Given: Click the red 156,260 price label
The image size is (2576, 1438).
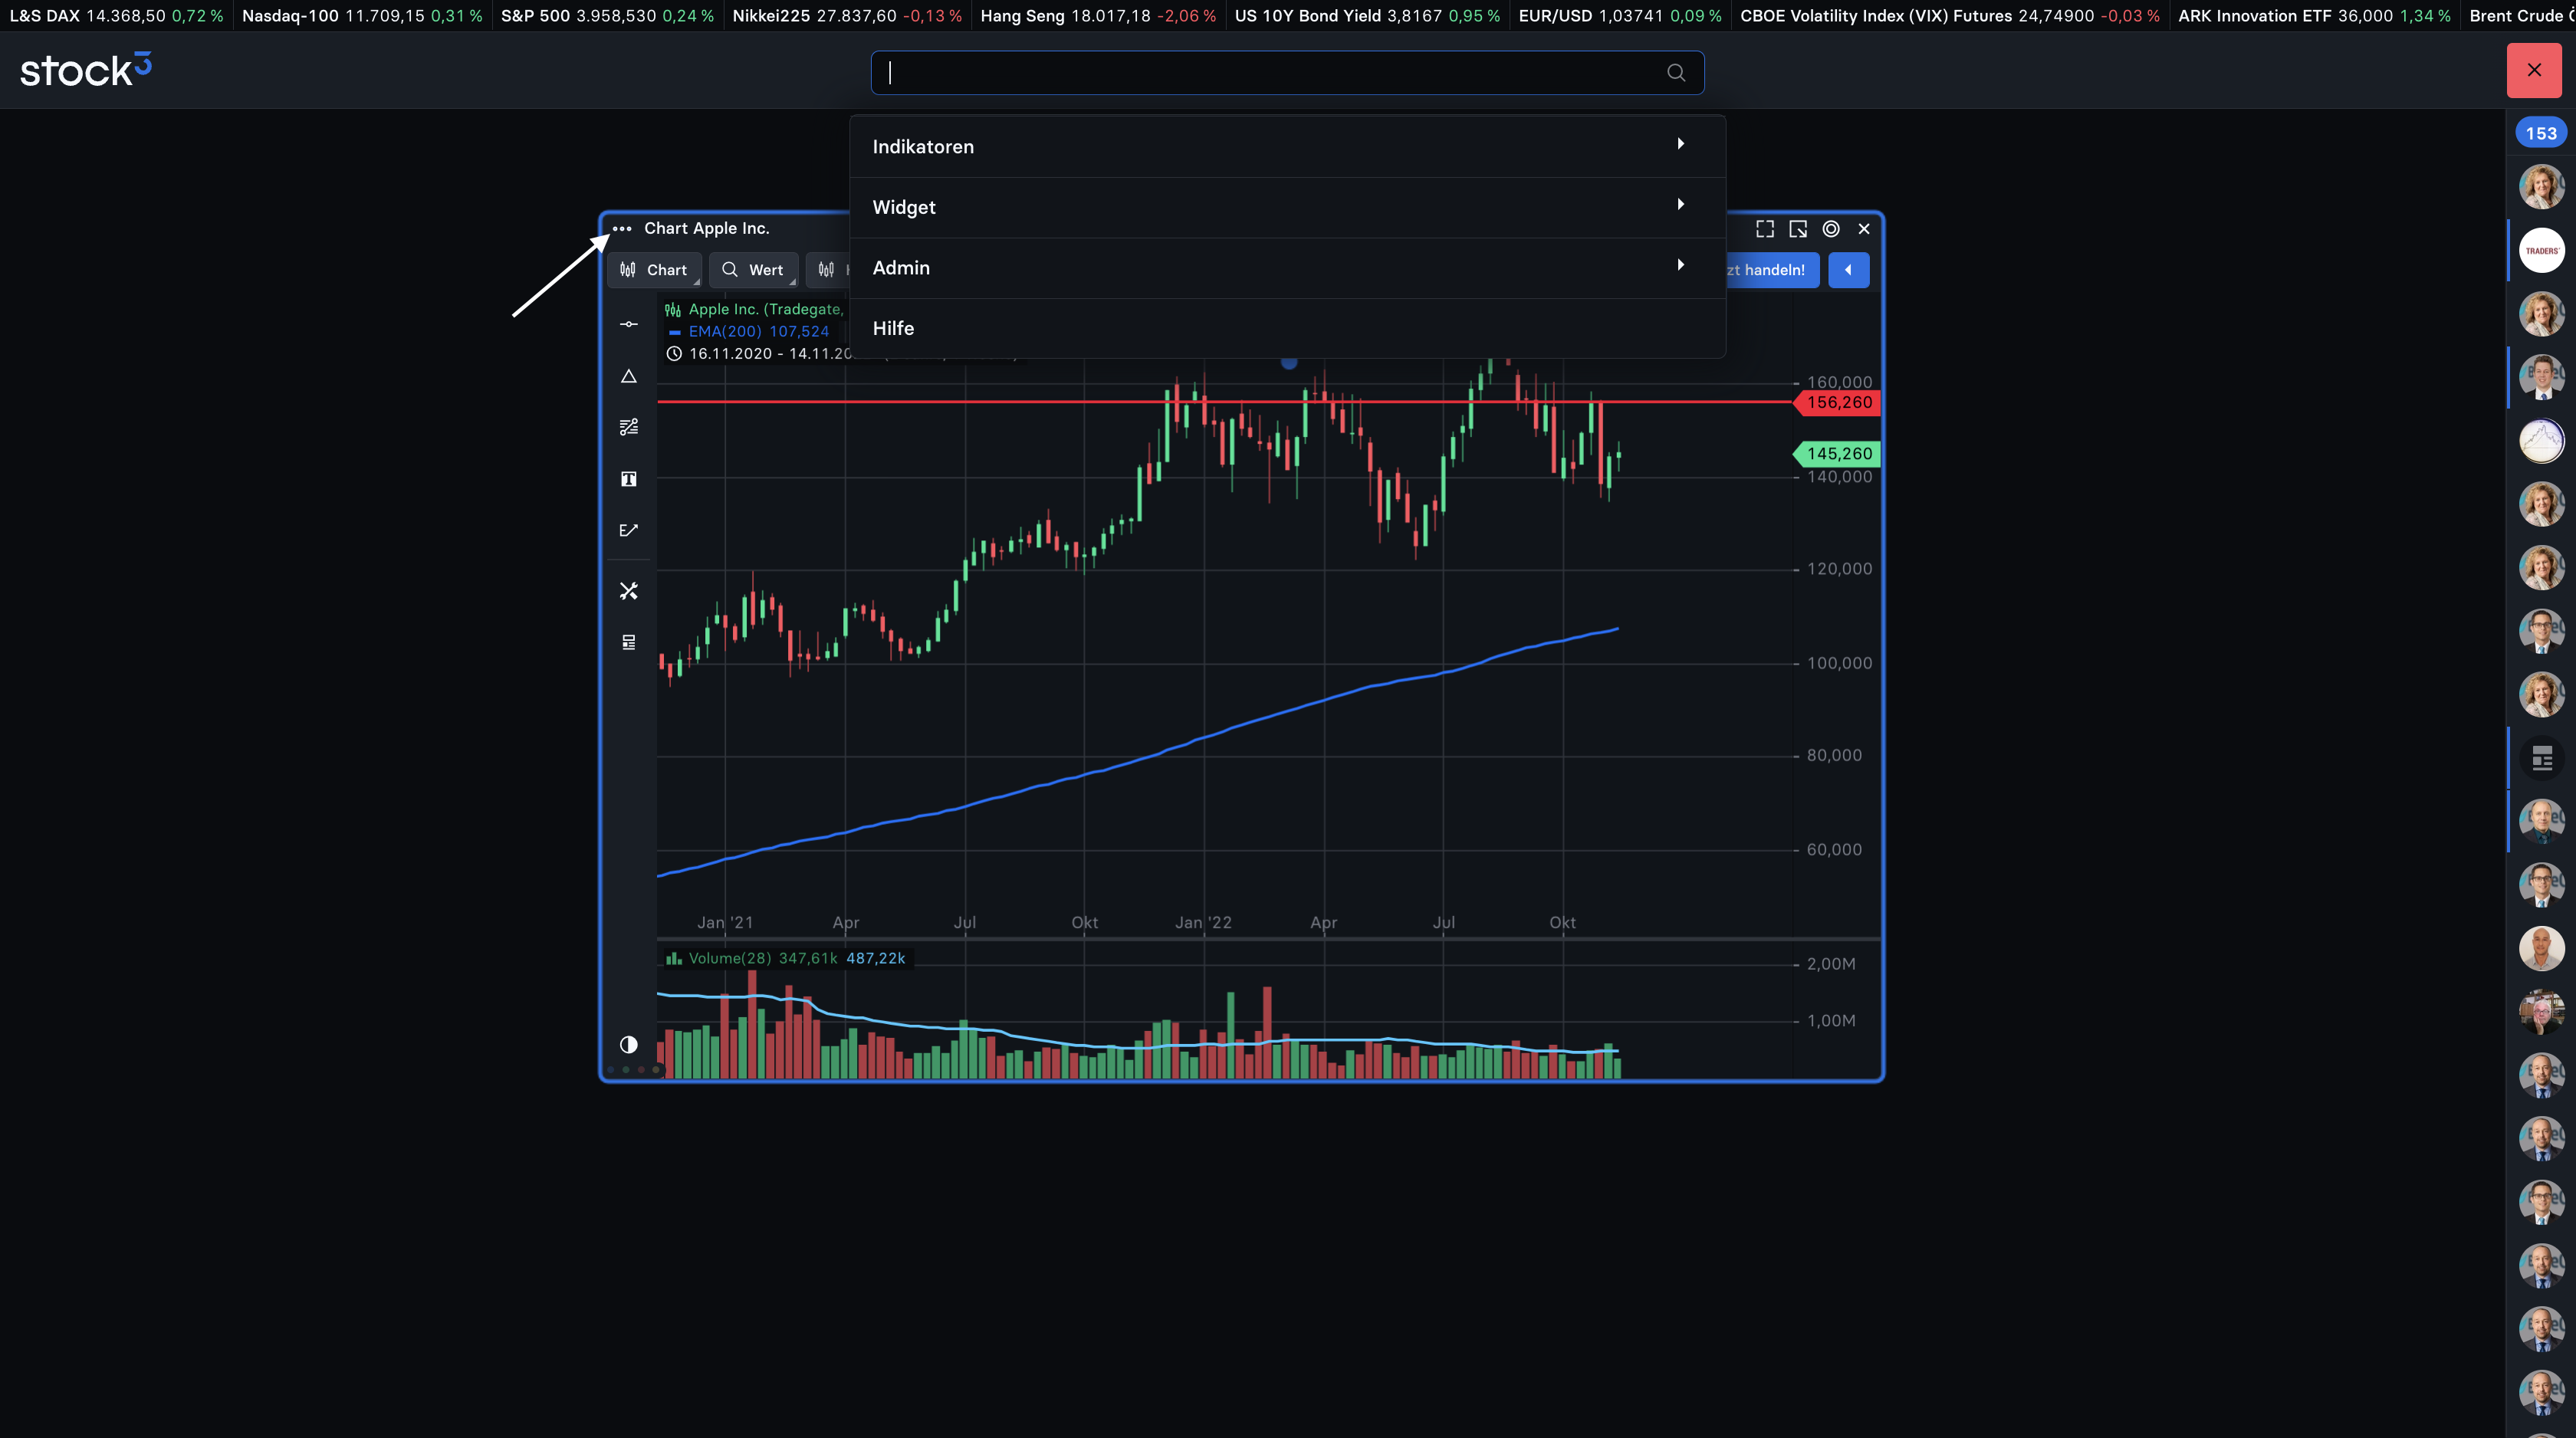Looking at the screenshot, I should [x=1838, y=403].
